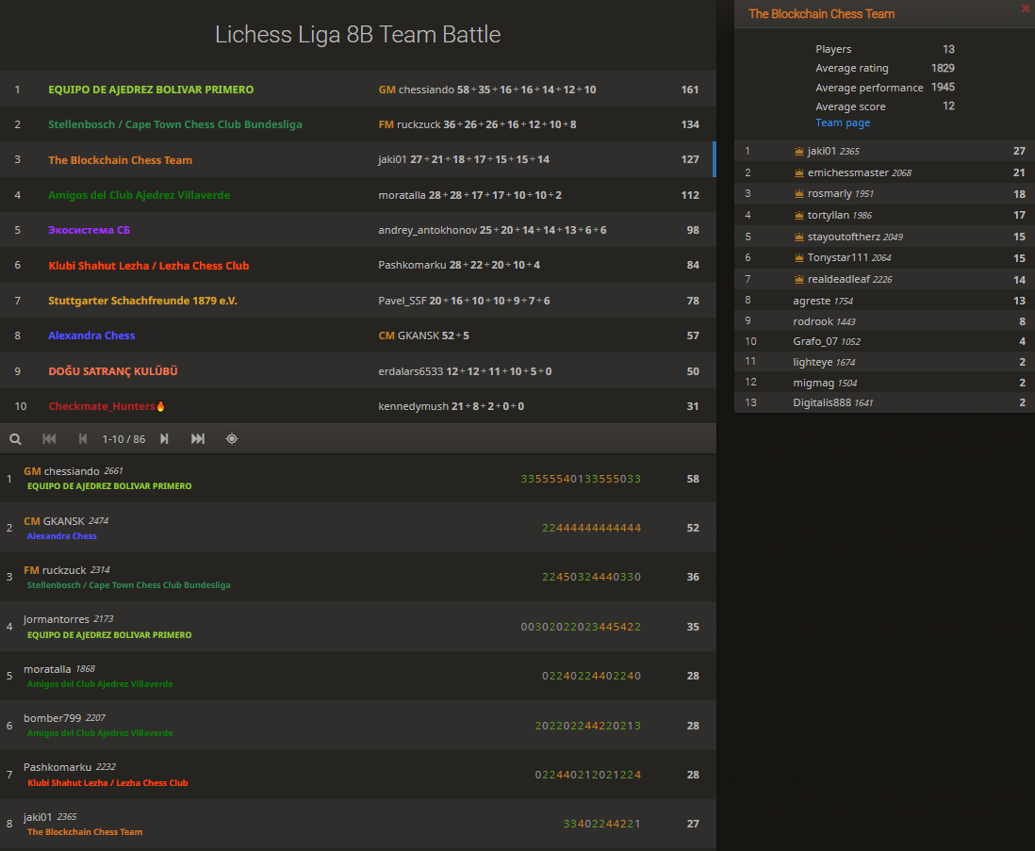Click emichessmaster in the team member list
Screen dimensions: 1035x851
(x=848, y=172)
